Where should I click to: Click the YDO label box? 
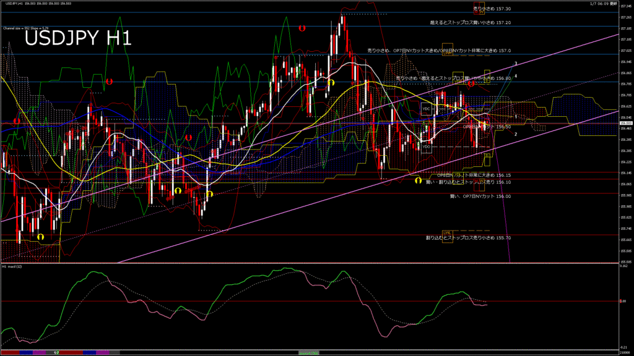click(x=426, y=146)
